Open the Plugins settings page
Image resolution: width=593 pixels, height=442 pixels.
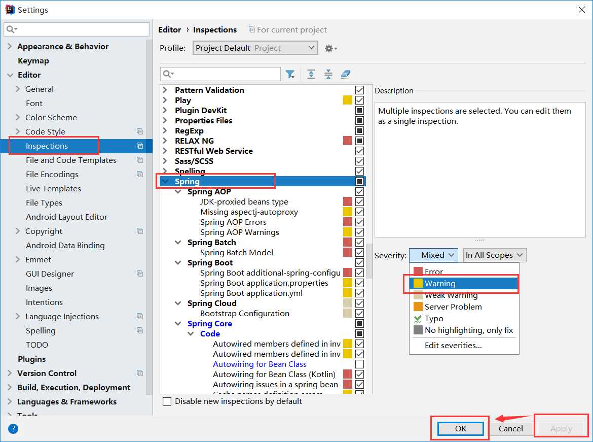pyautogui.click(x=32, y=359)
